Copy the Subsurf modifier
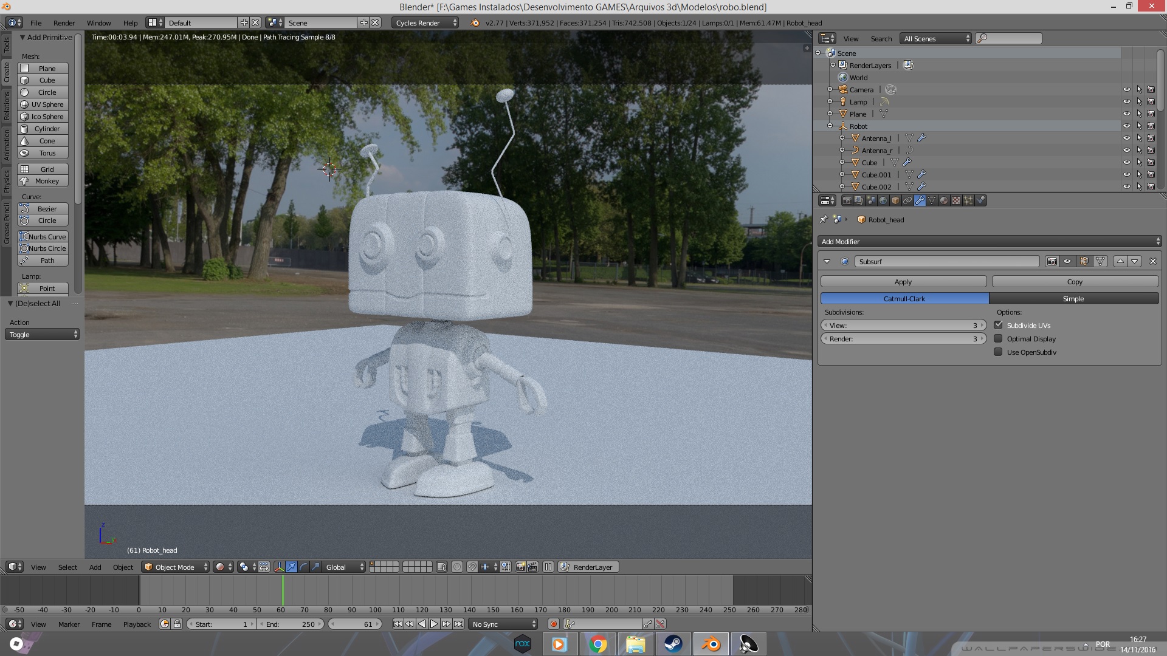Viewport: 1167px width, 656px height. pos(1075,281)
